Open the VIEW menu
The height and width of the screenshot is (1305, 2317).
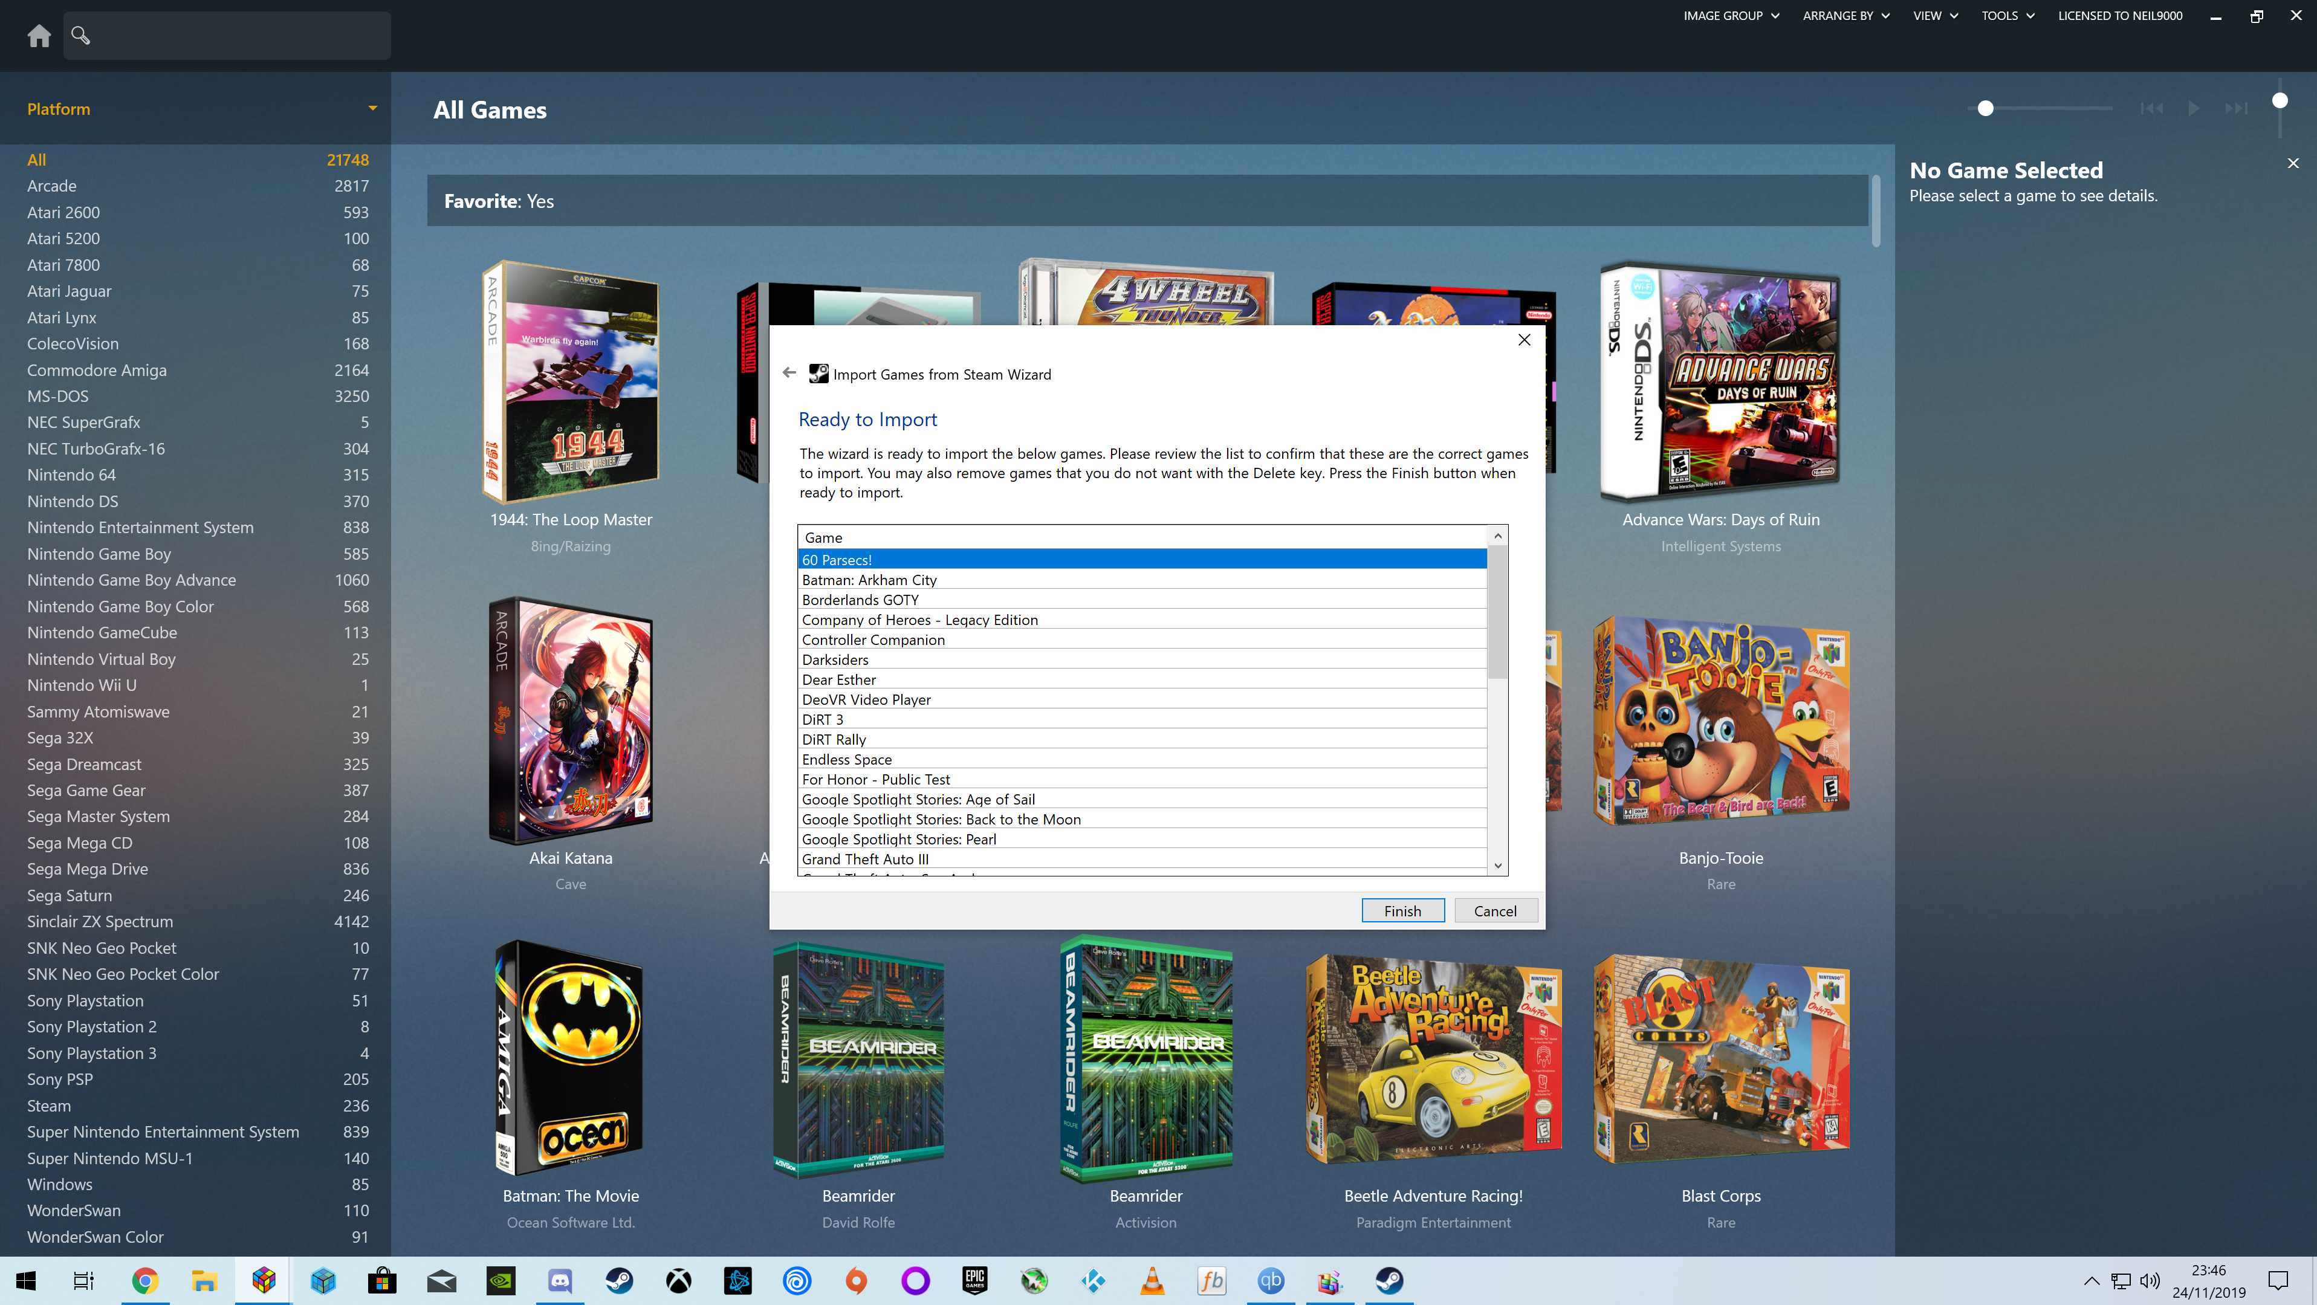1936,15
